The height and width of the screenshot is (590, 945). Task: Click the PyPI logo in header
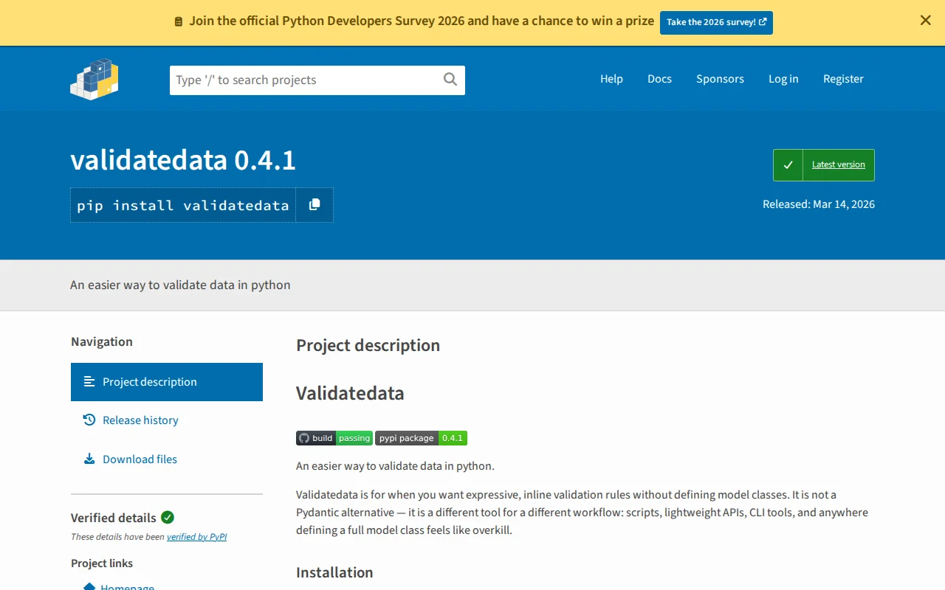pyautogui.click(x=94, y=79)
